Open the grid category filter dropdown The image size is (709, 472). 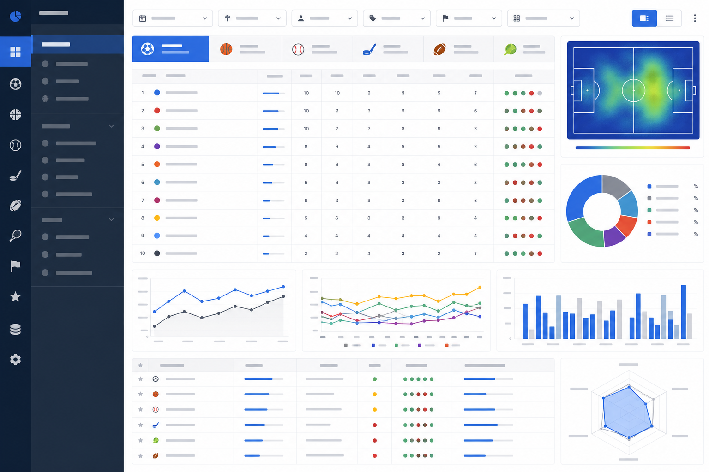(x=543, y=18)
